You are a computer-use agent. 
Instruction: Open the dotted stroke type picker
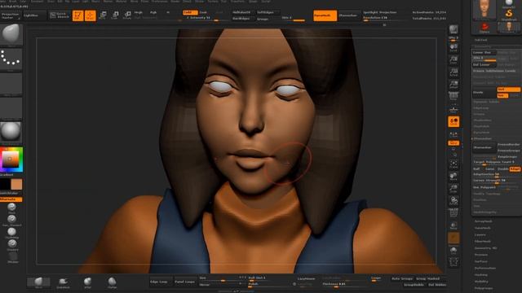coord(11,59)
